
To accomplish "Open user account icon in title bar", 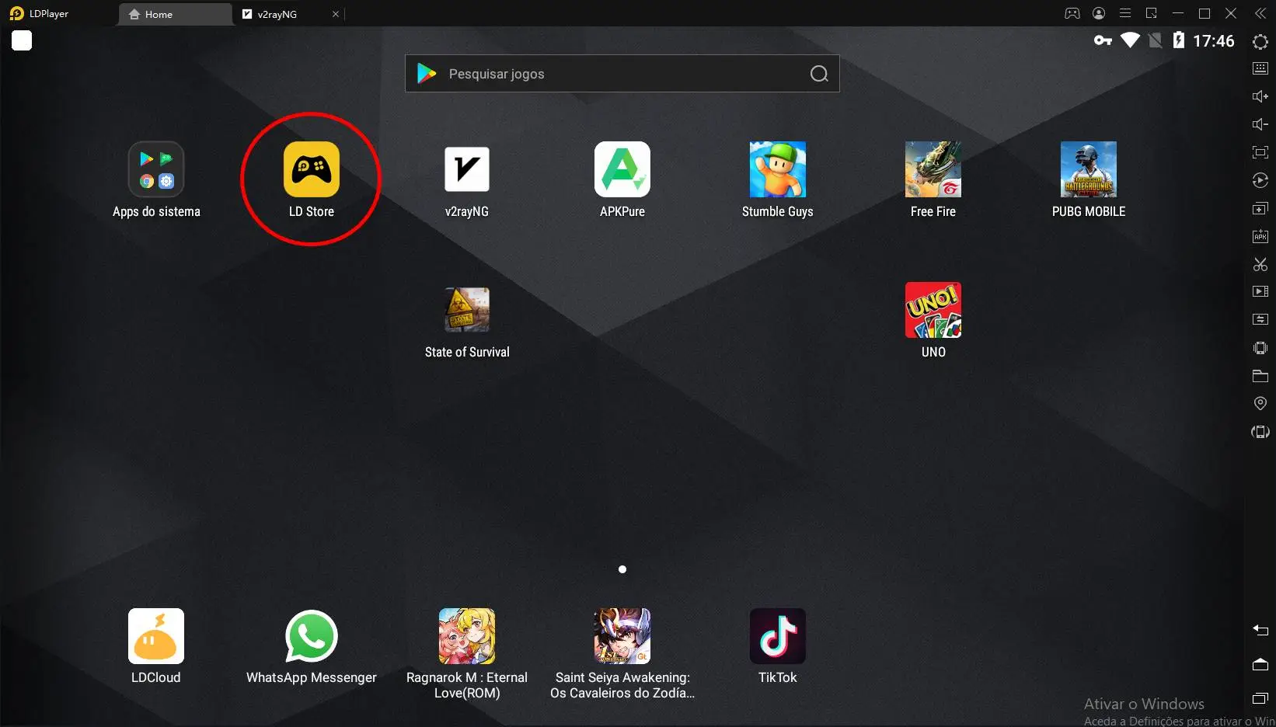I will (x=1099, y=13).
